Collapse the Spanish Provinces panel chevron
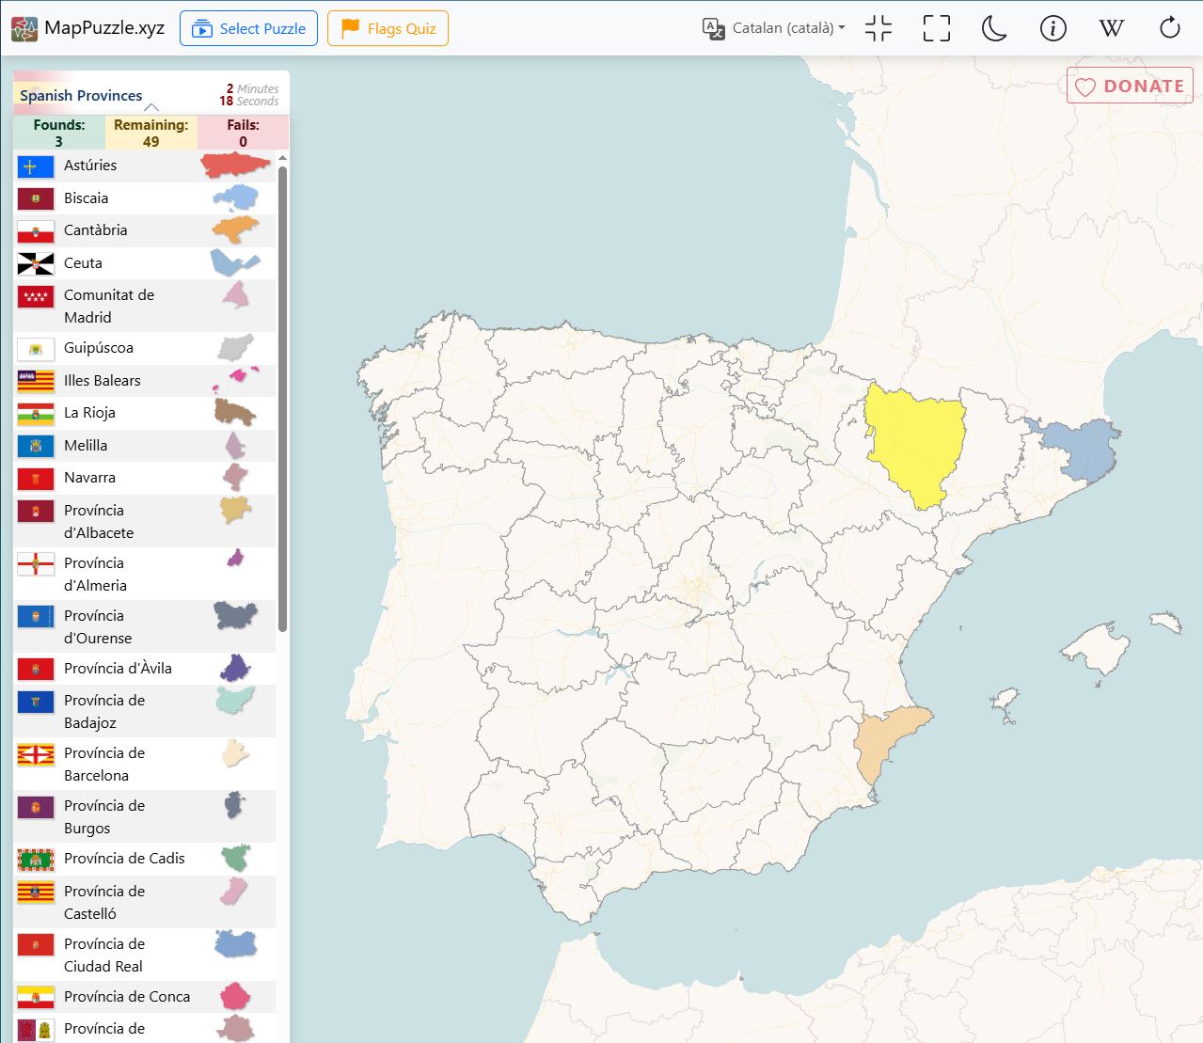This screenshot has width=1203, height=1043. coord(151,107)
